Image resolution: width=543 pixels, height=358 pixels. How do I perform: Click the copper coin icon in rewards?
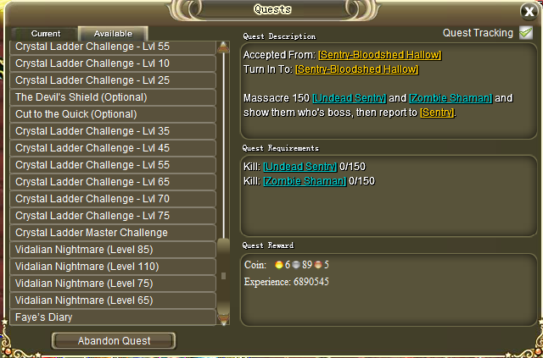318,265
